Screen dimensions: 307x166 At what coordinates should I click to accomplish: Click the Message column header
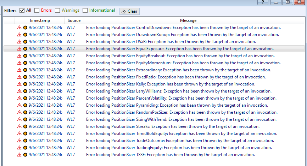click(x=188, y=20)
